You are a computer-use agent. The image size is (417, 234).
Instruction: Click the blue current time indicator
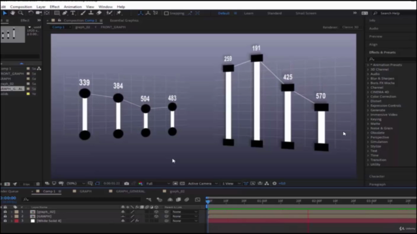tap(208, 201)
